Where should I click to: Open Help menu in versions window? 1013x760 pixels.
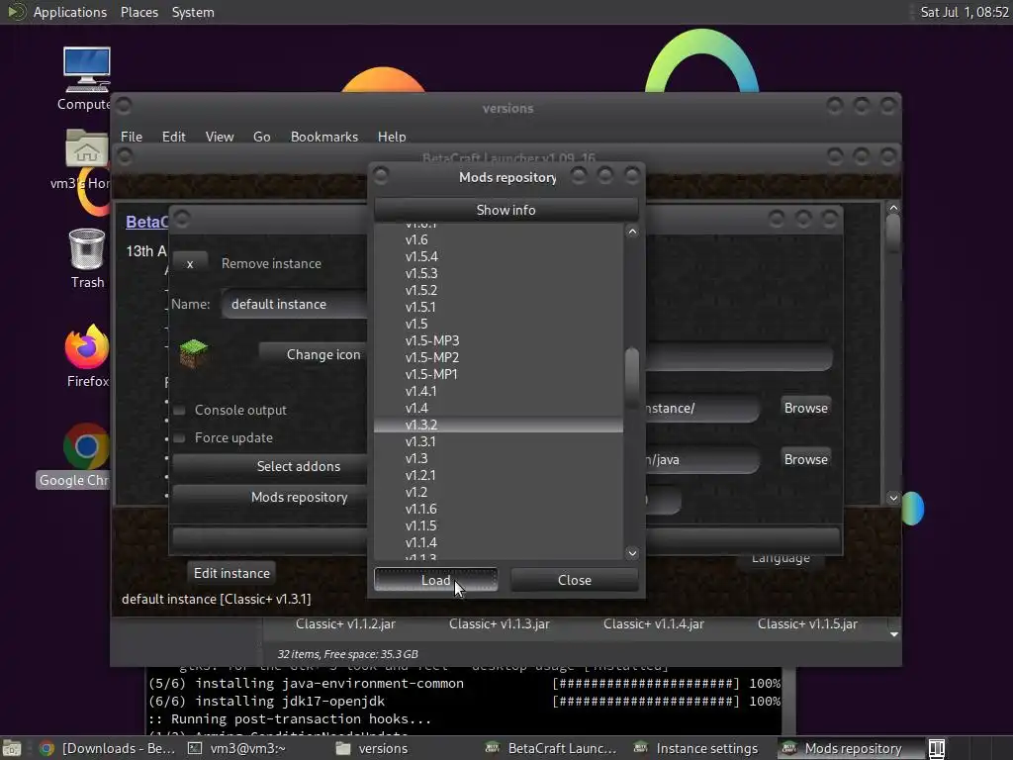pyautogui.click(x=392, y=137)
